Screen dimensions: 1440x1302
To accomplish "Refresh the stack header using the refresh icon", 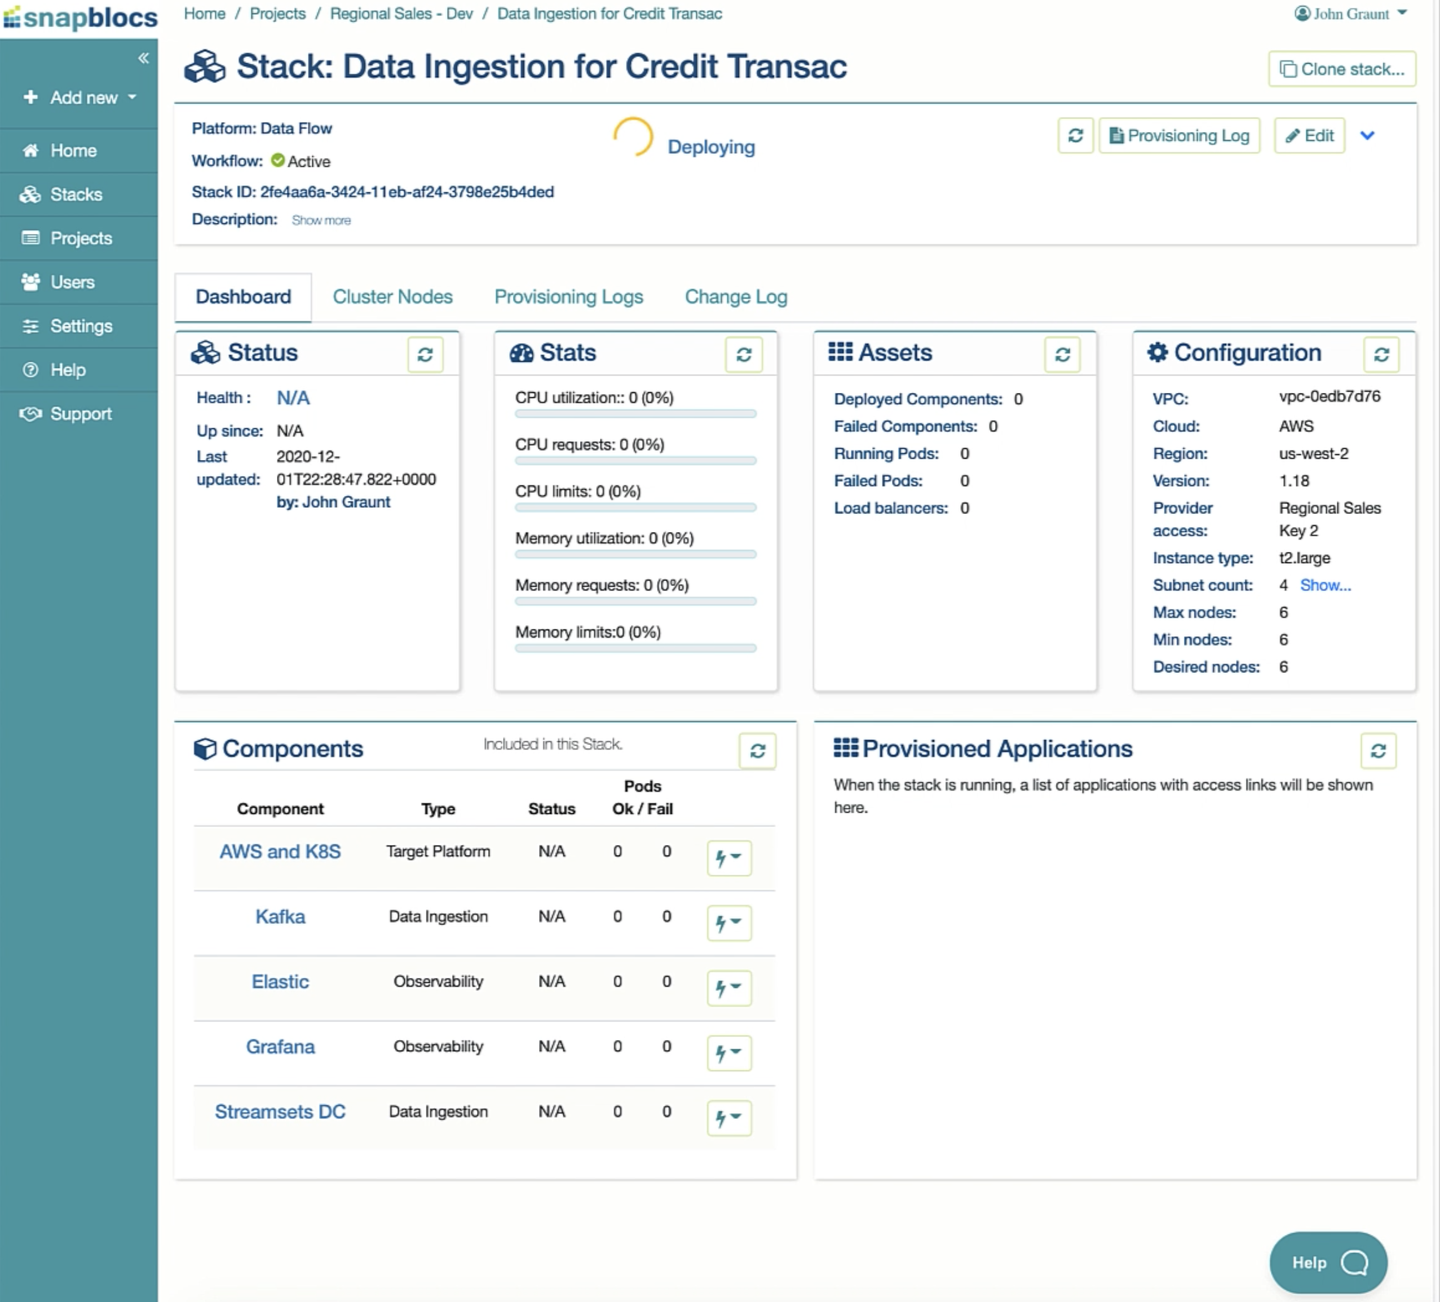I will pyautogui.click(x=1076, y=136).
